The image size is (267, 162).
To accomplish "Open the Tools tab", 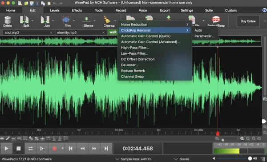I will click(99, 10).
